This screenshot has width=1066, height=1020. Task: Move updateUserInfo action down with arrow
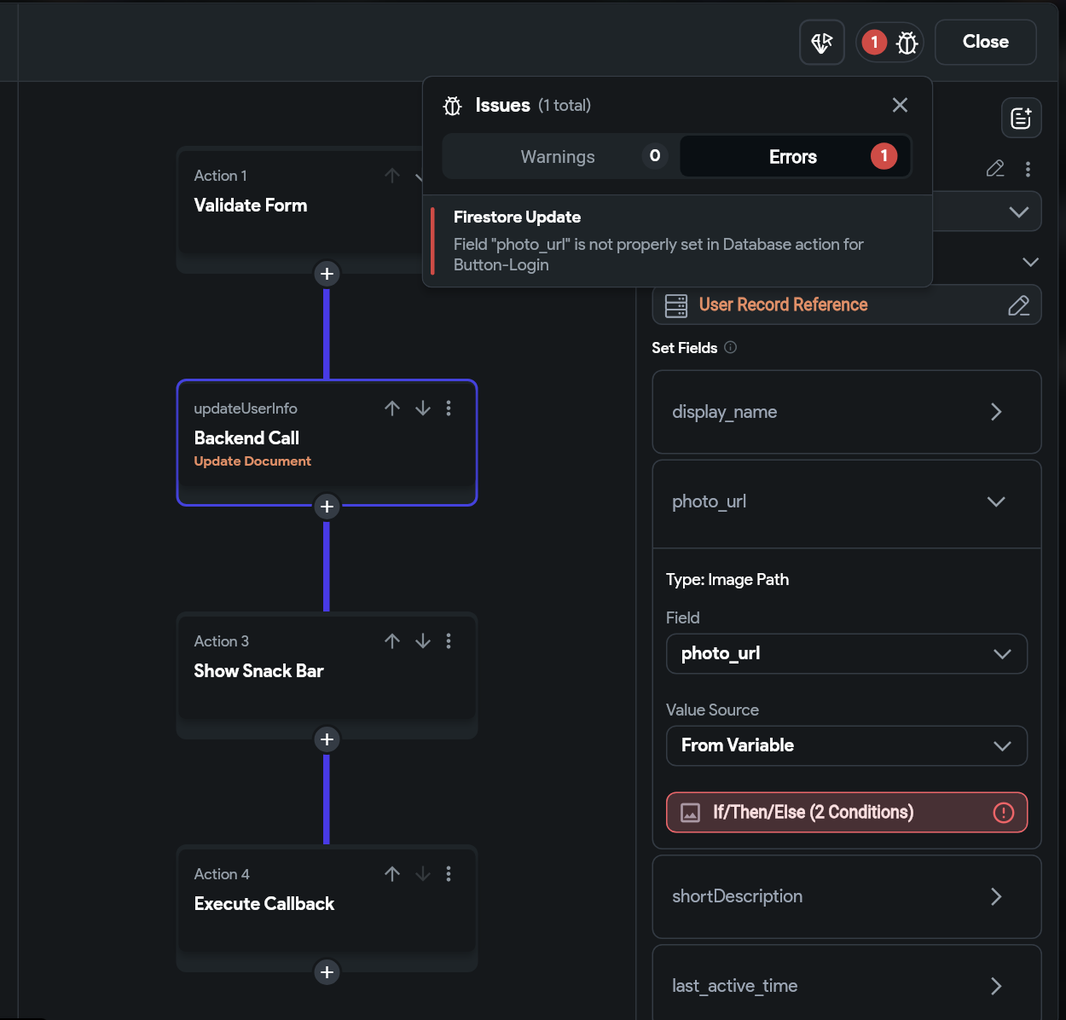click(423, 409)
